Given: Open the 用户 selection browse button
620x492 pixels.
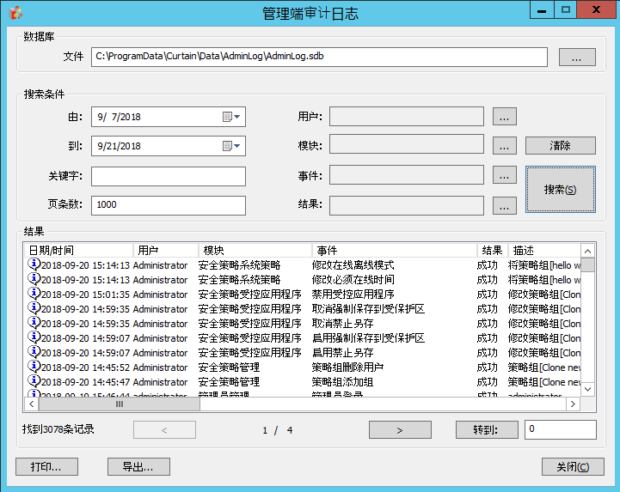Looking at the screenshot, I should coord(504,117).
